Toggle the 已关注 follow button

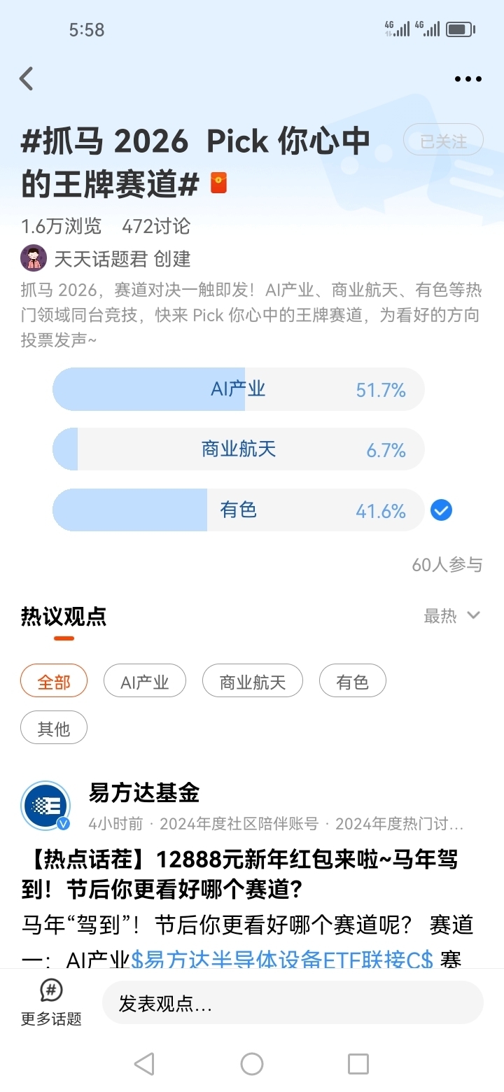[443, 142]
